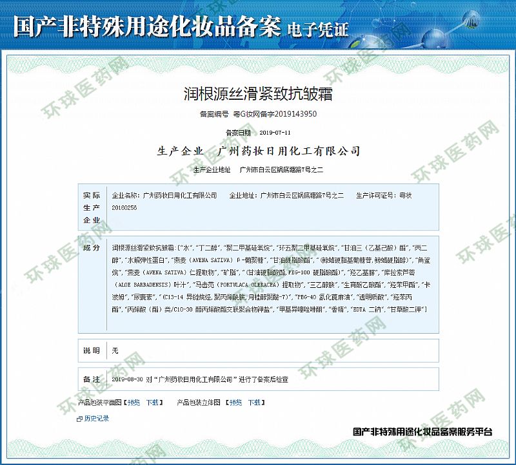Select the 实际生产企业 section label
The height and width of the screenshot is (465, 516).
tap(92, 207)
